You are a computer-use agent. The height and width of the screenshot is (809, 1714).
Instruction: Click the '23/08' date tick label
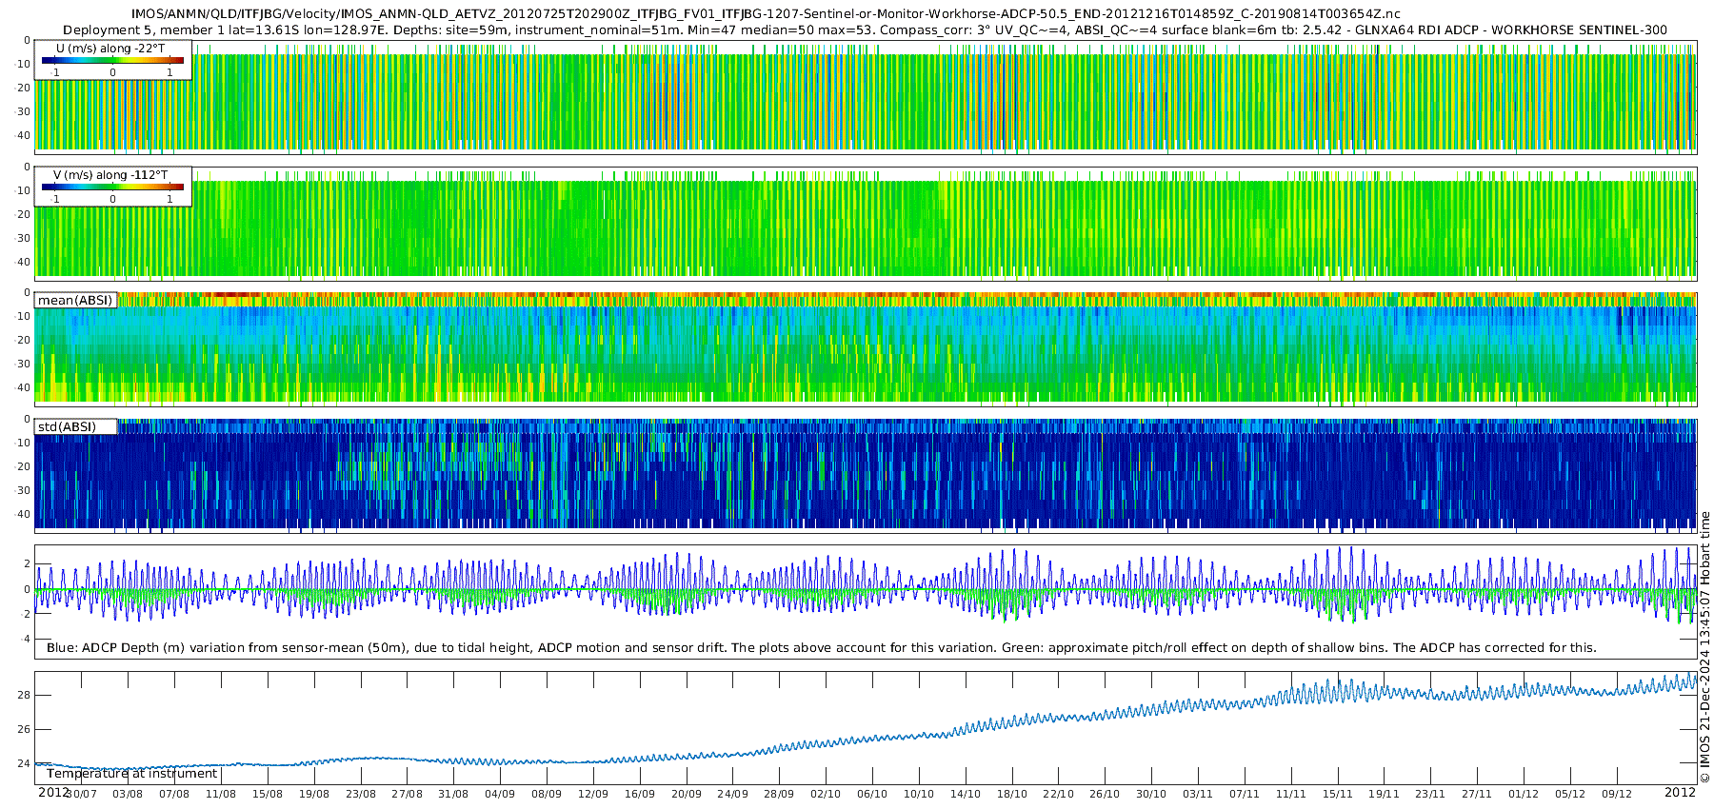click(x=361, y=794)
